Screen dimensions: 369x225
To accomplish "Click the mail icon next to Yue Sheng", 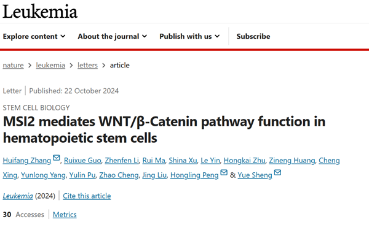I will [x=278, y=172].
